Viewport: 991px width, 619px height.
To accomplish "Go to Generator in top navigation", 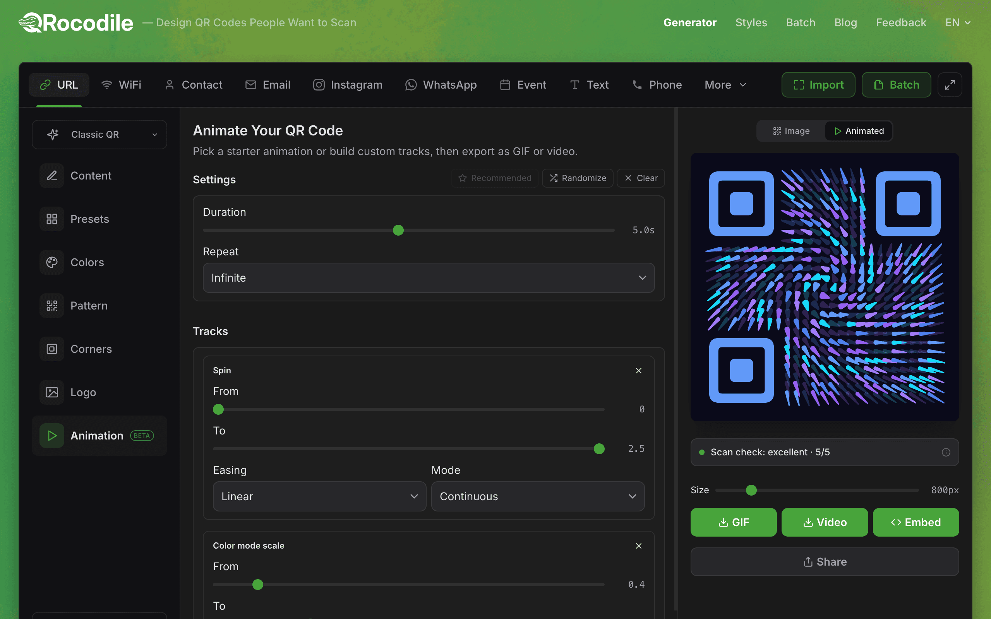I will pyautogui.click(x=689, y=22).
